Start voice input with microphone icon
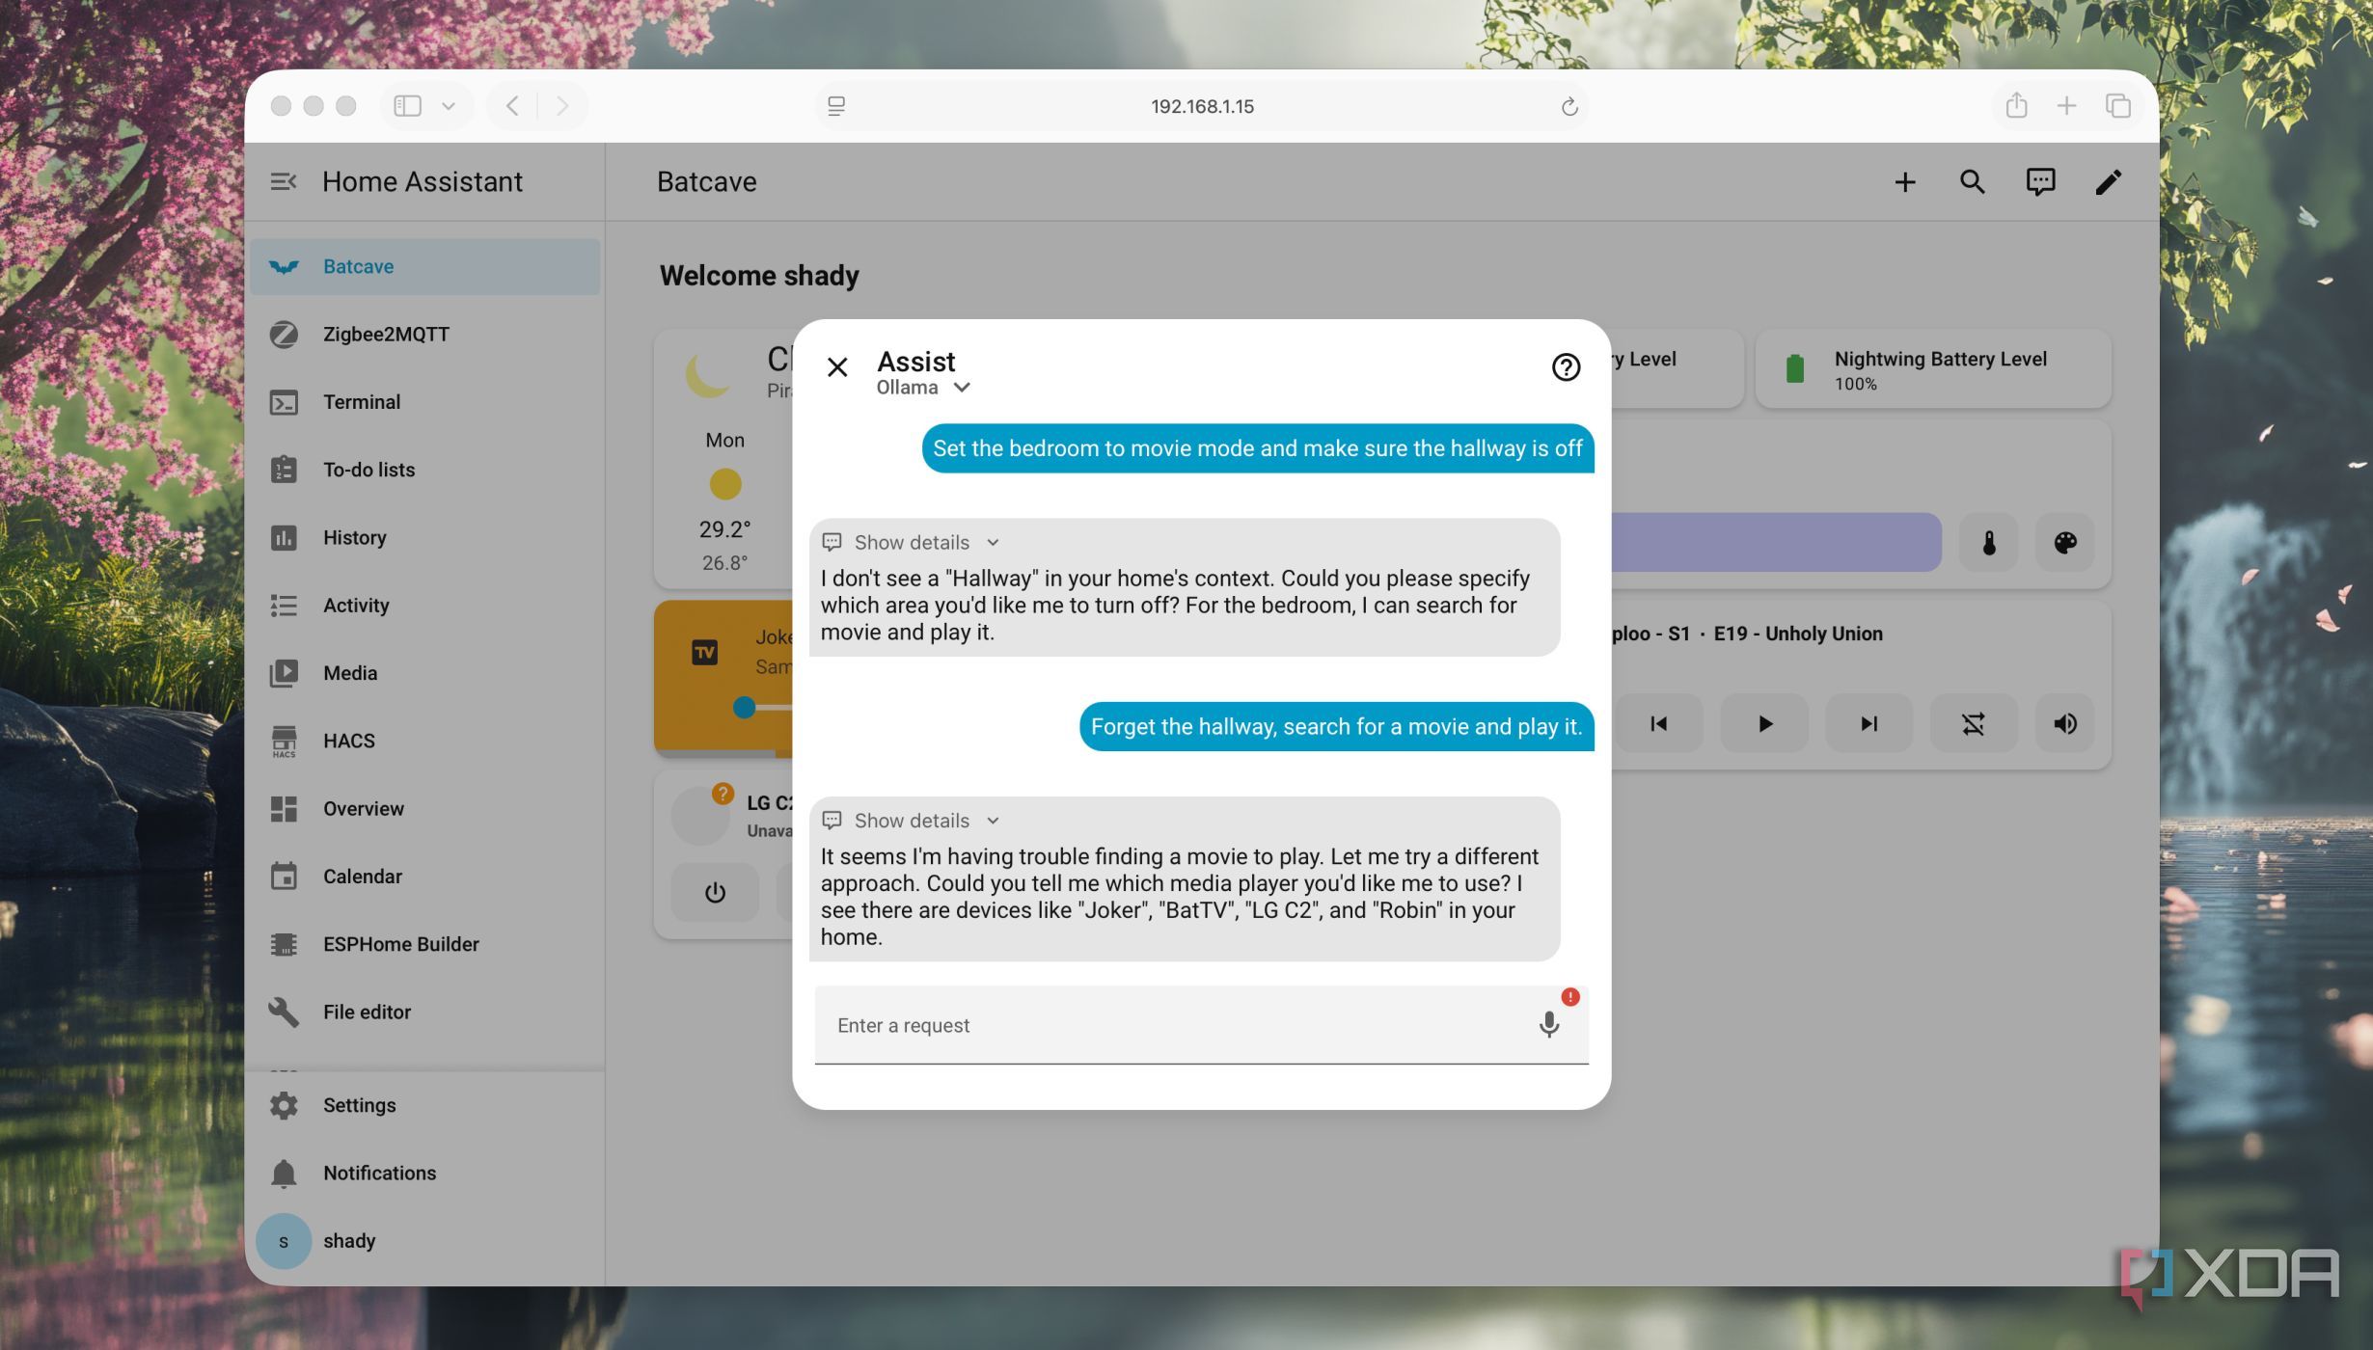This screenshot has width=2373, height=1350. (x=1548, y=1024)
